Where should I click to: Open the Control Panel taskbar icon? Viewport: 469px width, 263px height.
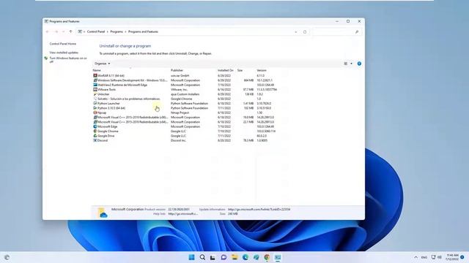278,257
